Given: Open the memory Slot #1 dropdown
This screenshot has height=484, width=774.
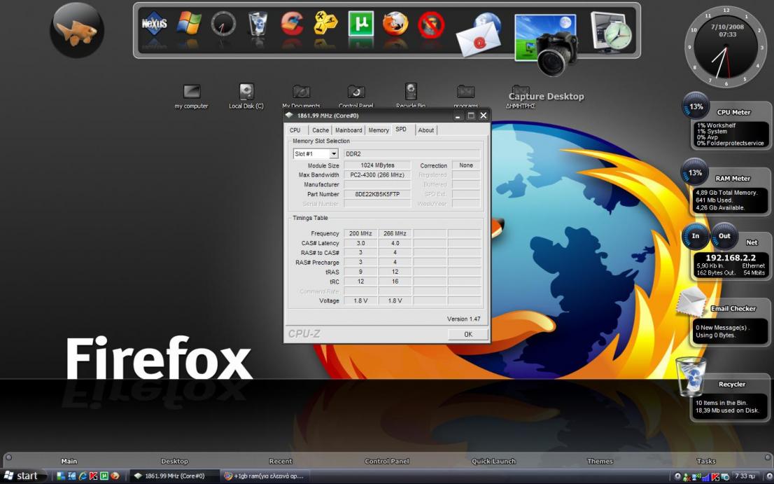Looking at the screenshot, I should tap(316, 153).
